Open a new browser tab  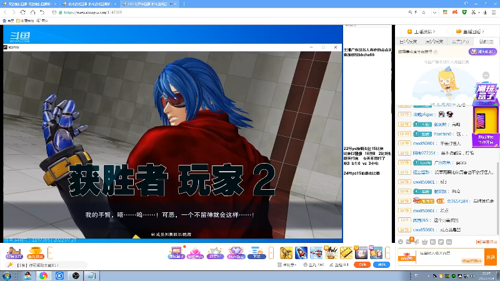(184, 4)
